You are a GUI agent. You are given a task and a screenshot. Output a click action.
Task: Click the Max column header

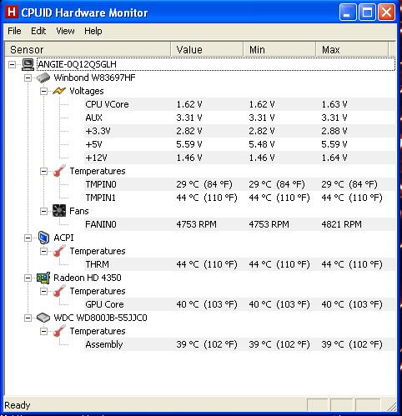click(352, 49)
